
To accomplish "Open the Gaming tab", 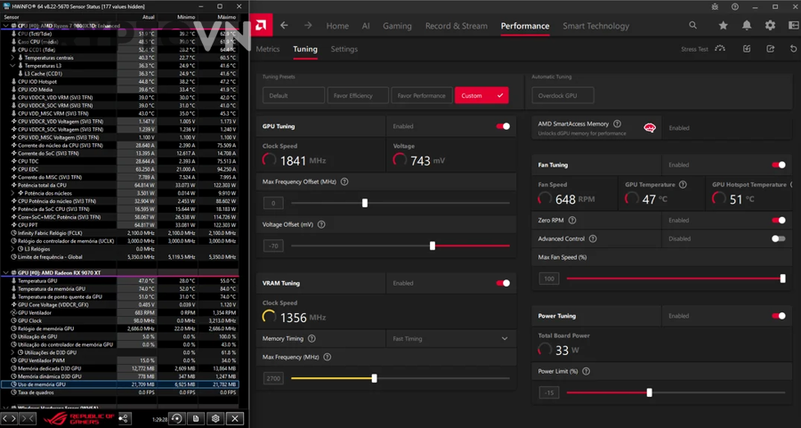I will tap(397, 26).
